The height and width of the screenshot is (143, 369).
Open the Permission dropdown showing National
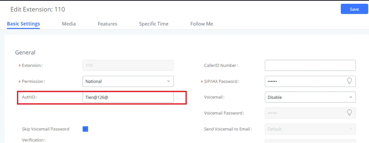pos(128,81)
